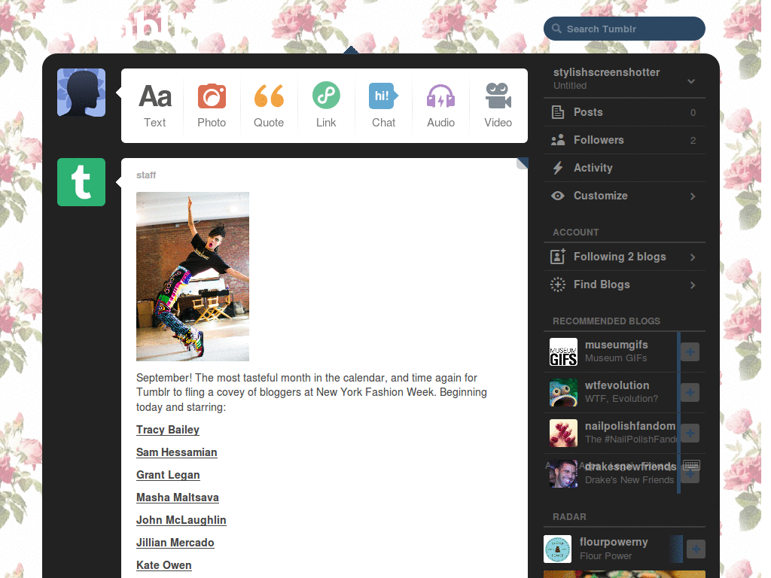This screenshot has width=771, height=578.
Task: Open the staff blog green avatar
Action: (x=81, y=182)
